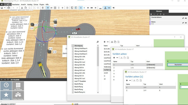Select Audi TT Roadster in list

[80, 81]
